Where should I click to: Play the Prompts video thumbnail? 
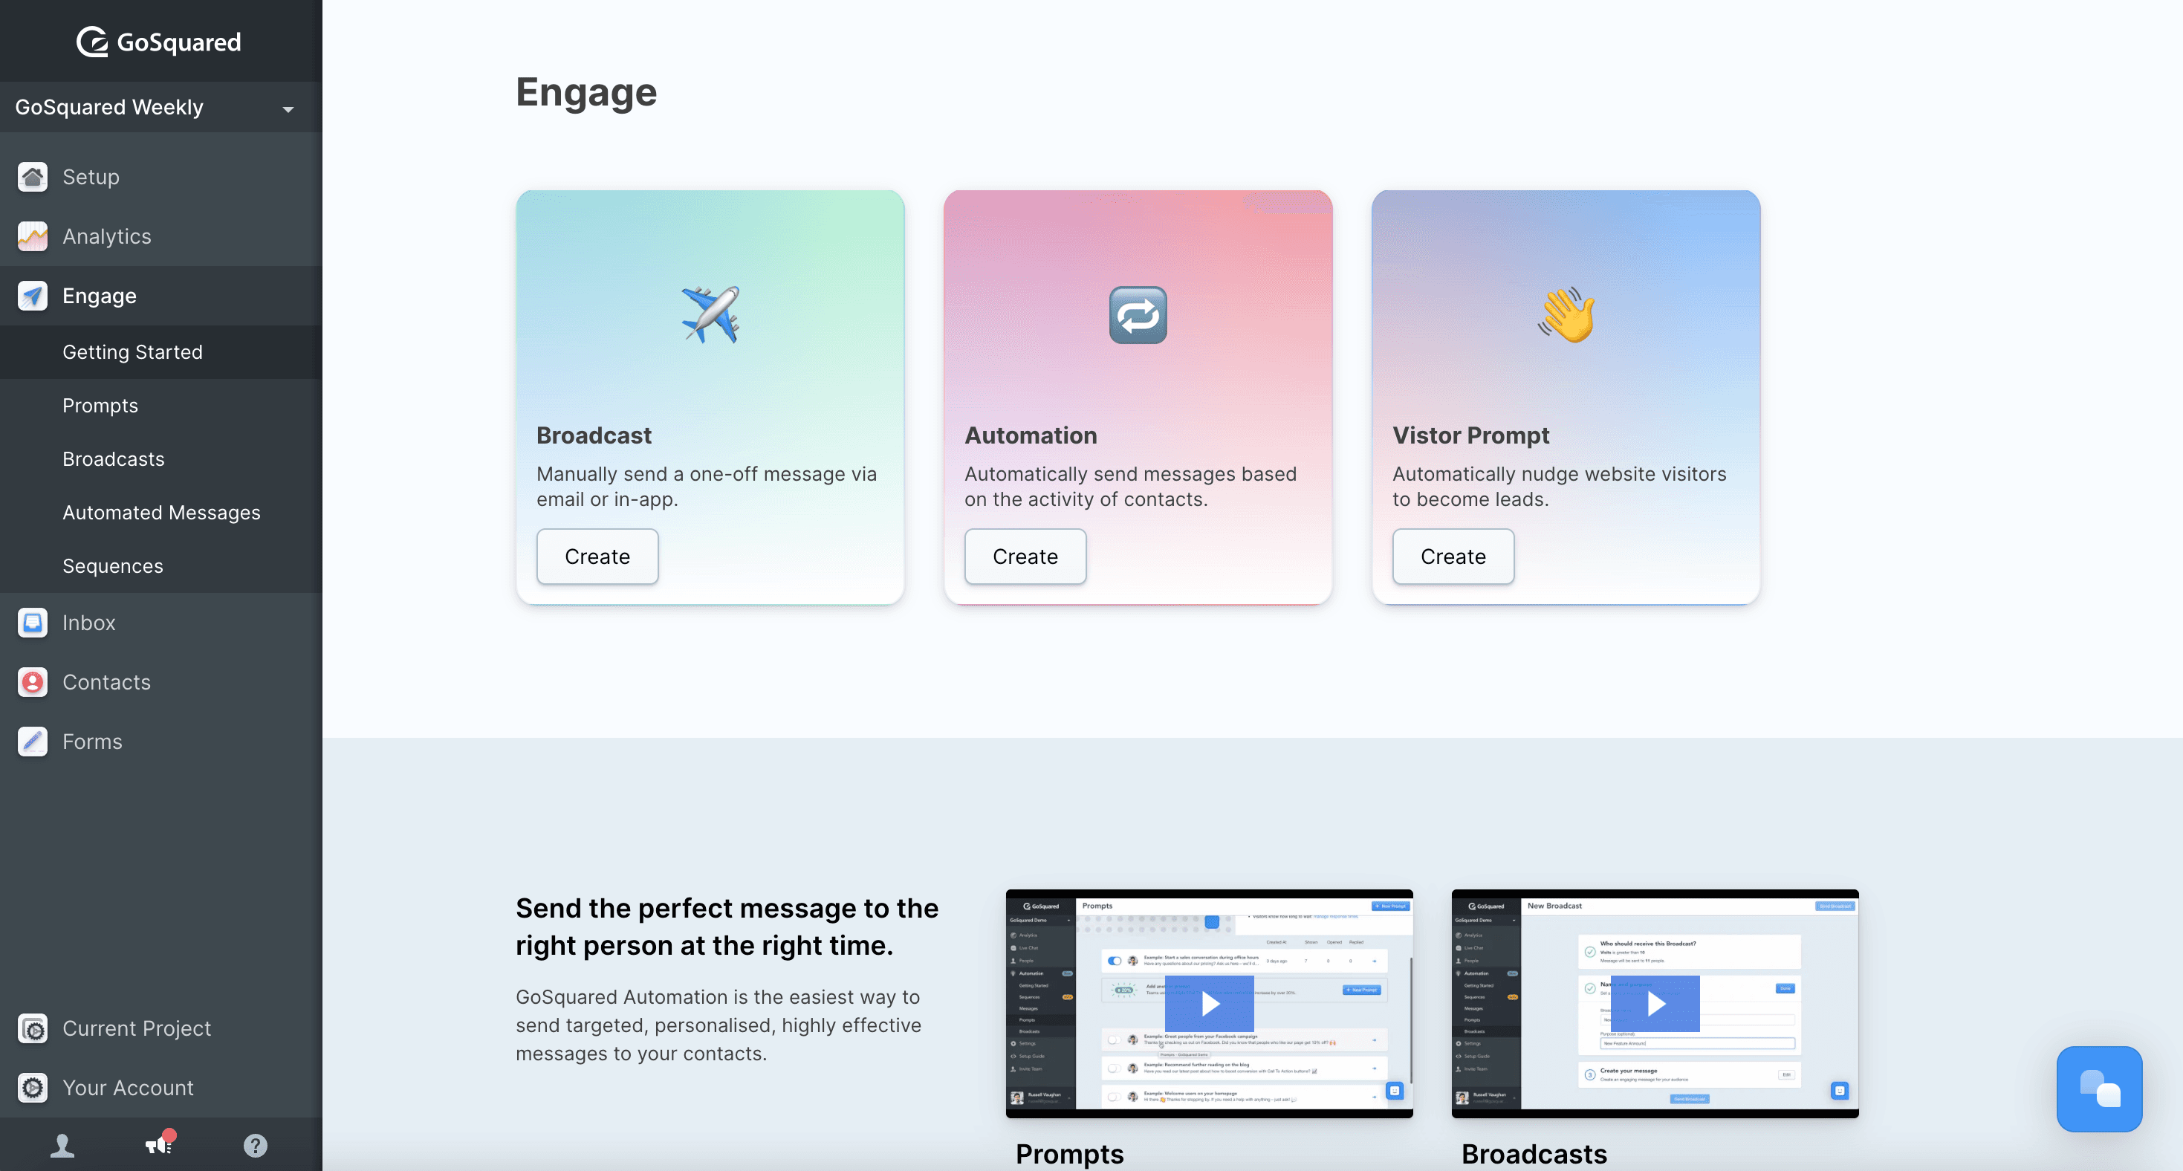pyautogui.click(x=1210, y=1004)
